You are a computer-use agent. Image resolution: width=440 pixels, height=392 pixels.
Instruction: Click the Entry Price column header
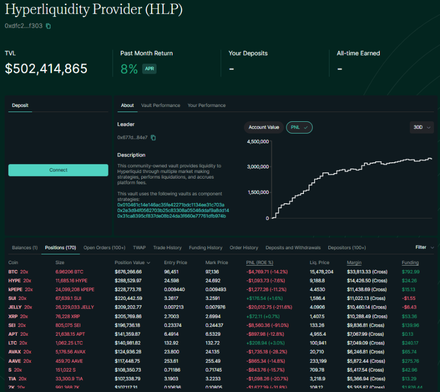tap(175, 263)
